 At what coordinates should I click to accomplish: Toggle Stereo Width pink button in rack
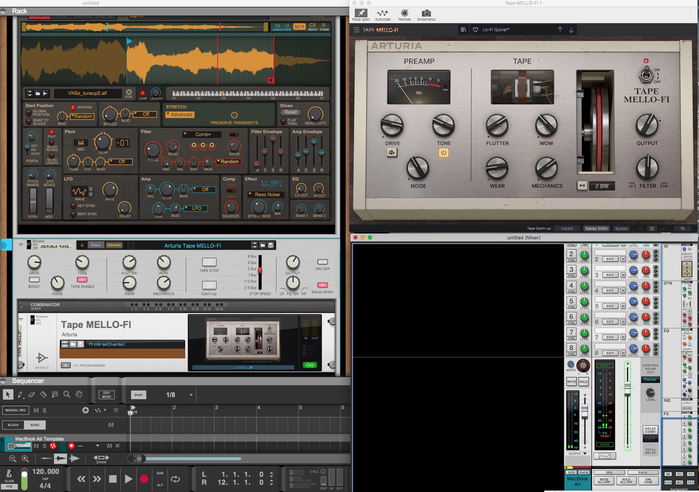(322, 285)
